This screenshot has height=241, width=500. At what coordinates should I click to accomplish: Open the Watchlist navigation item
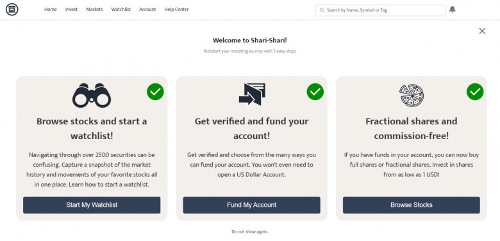[x=121, y=10]
